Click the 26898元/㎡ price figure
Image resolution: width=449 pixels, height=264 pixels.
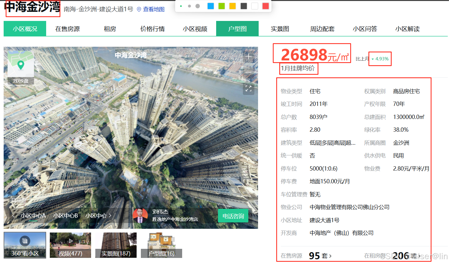click(x=315, y=55)
